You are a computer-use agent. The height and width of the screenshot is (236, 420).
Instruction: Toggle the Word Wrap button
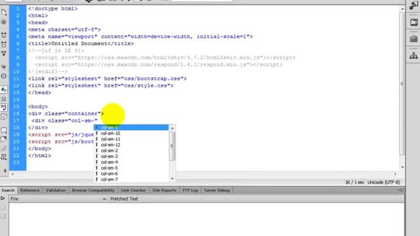coord(4,108)
